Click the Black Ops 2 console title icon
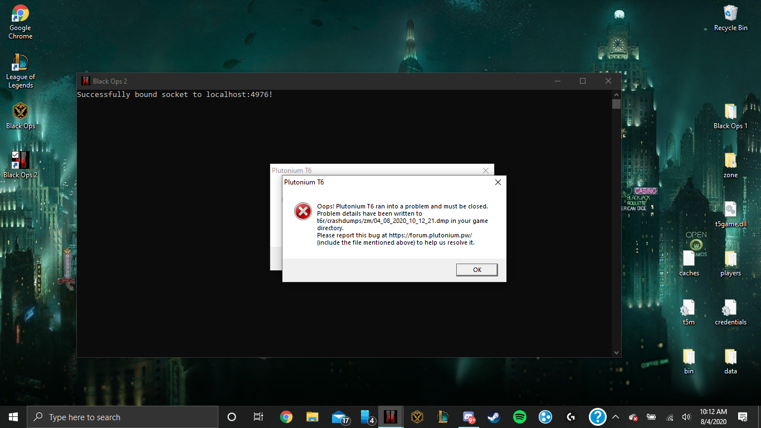 [85, 81]
